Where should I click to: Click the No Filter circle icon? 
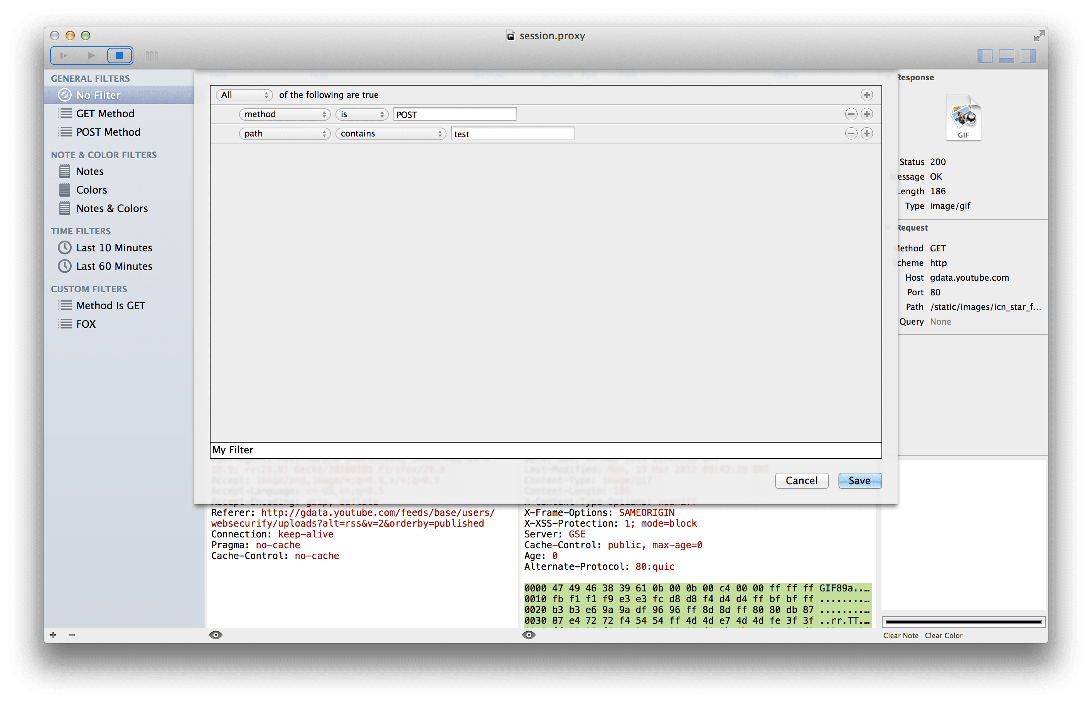pyautogui.click(x=64, y=95)
